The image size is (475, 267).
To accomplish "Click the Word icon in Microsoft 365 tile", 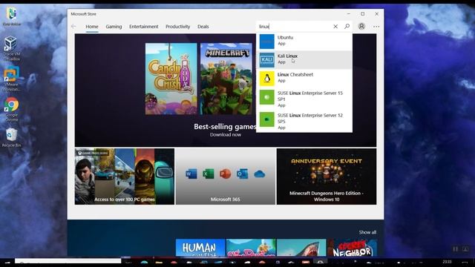I will click(191, 174).
